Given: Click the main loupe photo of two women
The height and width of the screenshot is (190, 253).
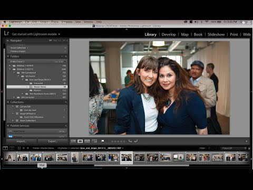Looking at the screenshot, I should pyautogui.click(x=159, y=88).
